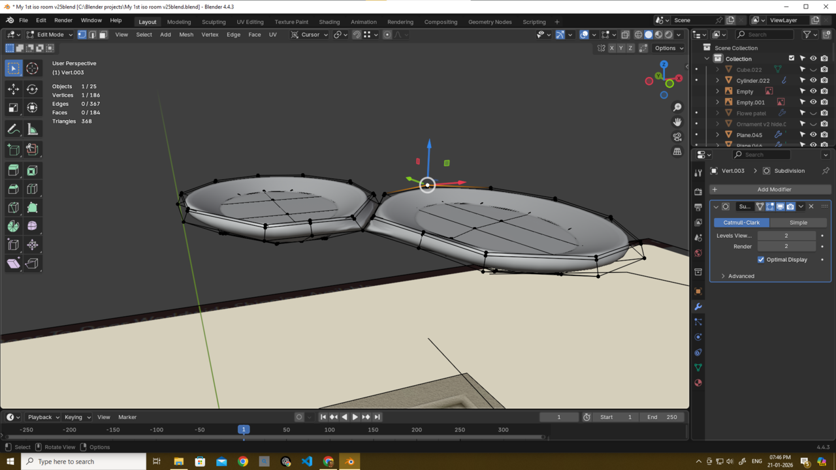Click the Add Modifier button
This screenshot has width=836, height=470.
[x=774, y=189]
